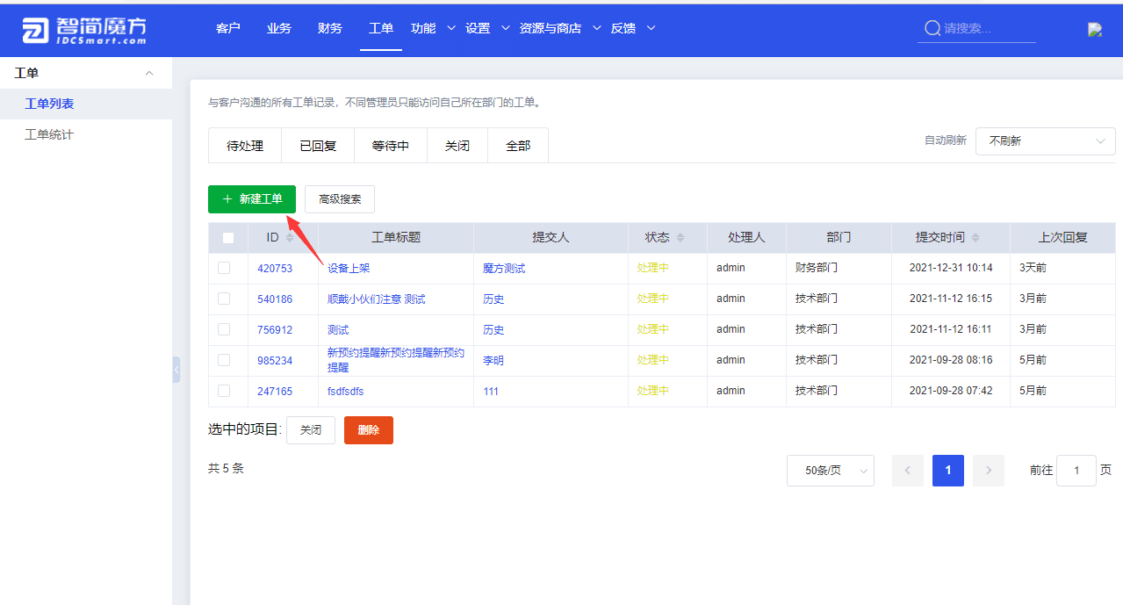
Task: Switch to the 等待中 tab
Action: point(391,146)
